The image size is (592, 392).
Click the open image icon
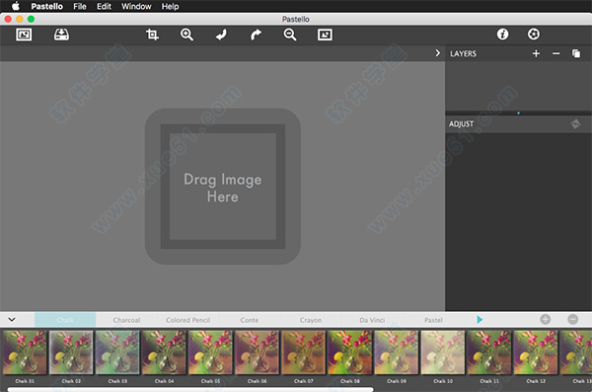click(24, 35)
